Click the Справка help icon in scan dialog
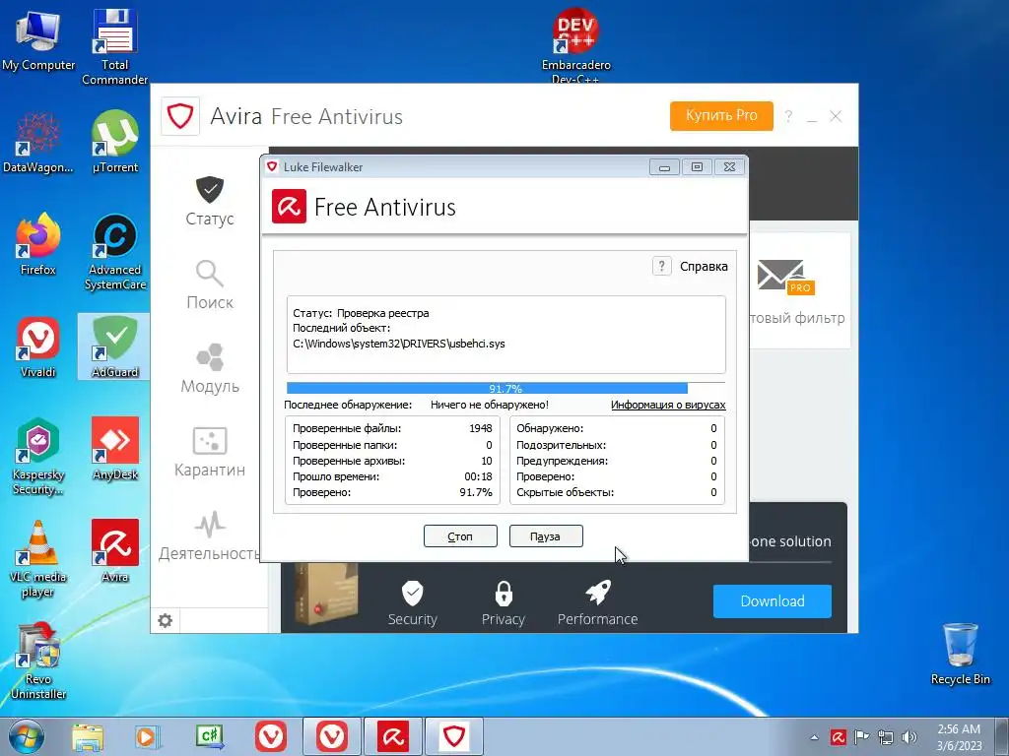Viewport: 1009px width, 756px height. pos(661,266)
